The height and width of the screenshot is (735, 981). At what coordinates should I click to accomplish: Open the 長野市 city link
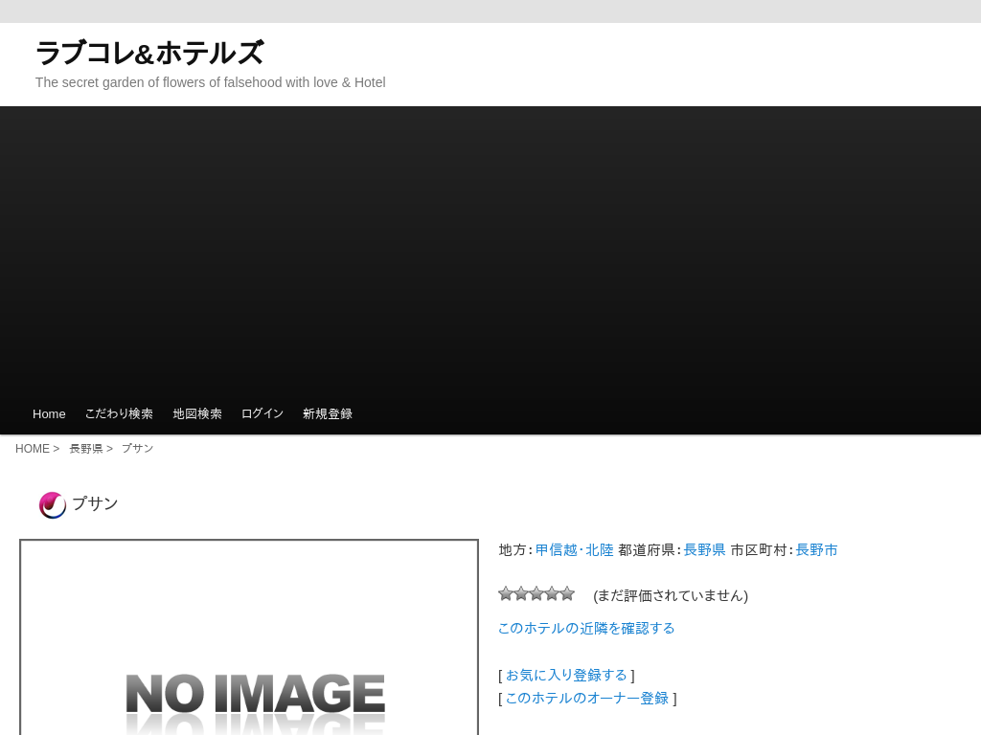(816, 550)
